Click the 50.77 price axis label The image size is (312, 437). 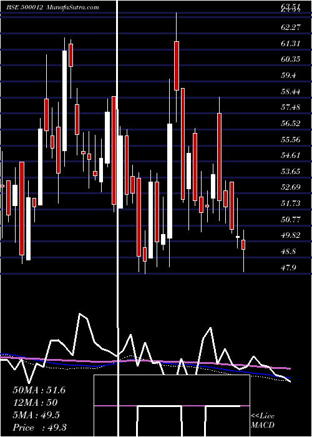pyautogui.click(x=291, y=219)
